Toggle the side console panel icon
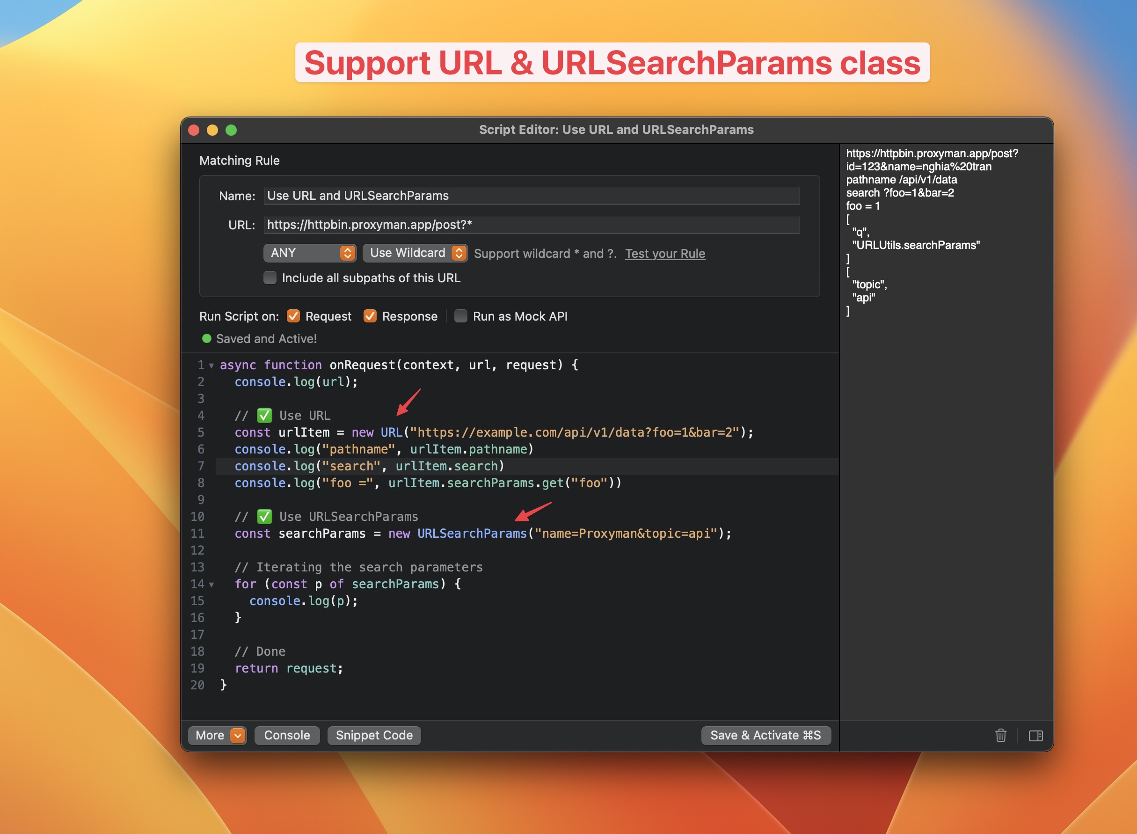 click(x=1035, y=736)
